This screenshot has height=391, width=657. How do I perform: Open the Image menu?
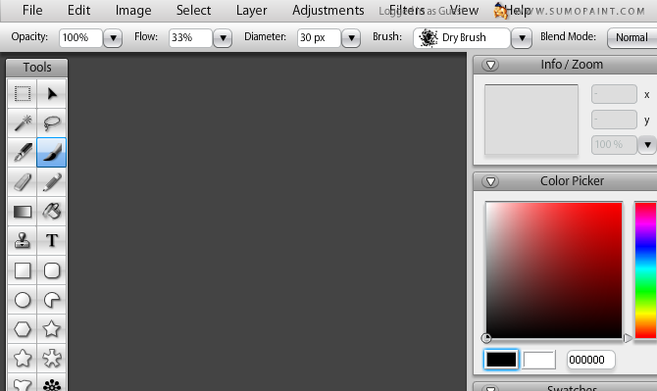pos(133,10)
